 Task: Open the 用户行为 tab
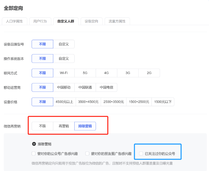click(x=40, y=21)
